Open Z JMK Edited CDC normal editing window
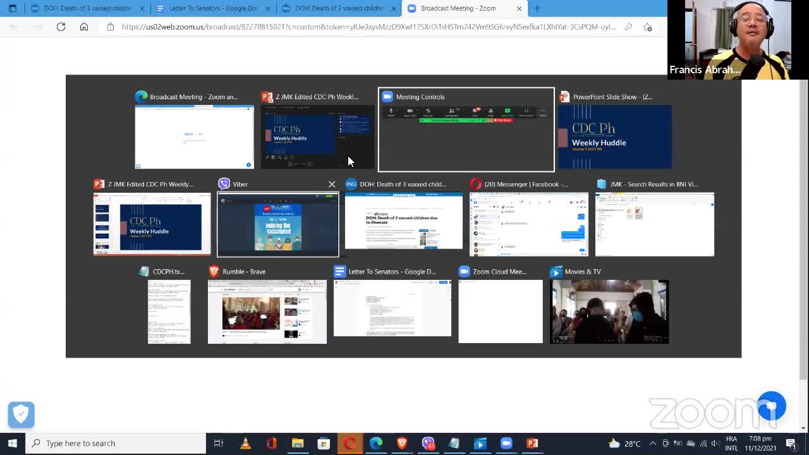The height and width of the screenshot is (455, 809). [152, 224]
